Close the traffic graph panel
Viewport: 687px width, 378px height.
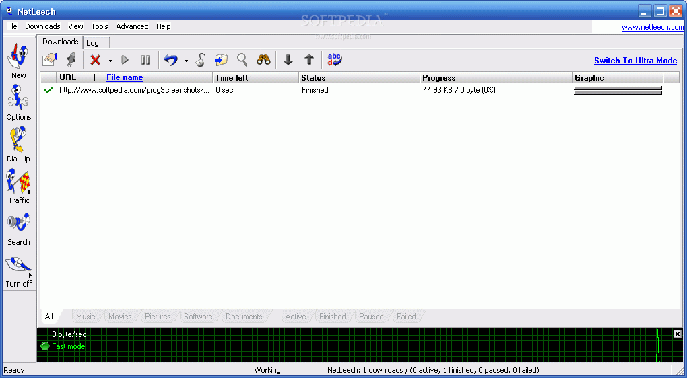point(678,334)
